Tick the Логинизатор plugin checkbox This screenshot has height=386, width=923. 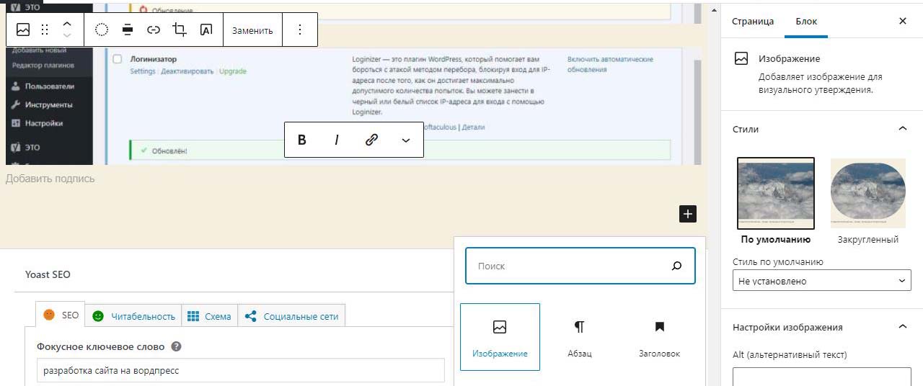[118, 59]
